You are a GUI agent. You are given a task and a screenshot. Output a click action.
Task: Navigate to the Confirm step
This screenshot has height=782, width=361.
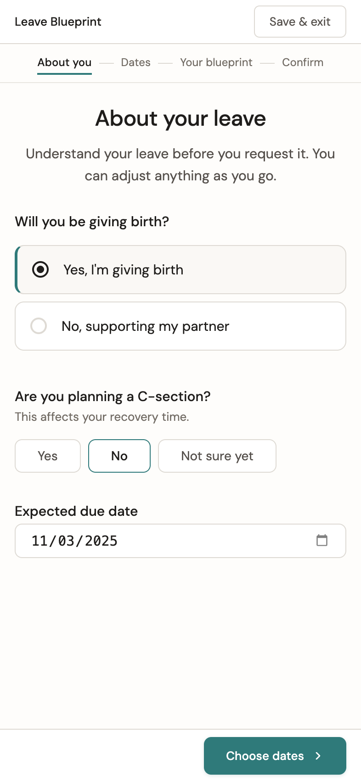tap(302, 62)
